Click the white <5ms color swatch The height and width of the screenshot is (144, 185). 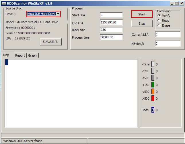(x=153, y=64)
